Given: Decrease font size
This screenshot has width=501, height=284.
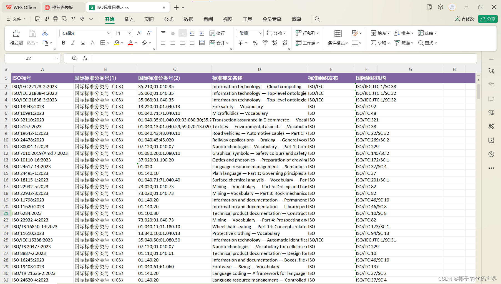Looking at the screenshot, I should (149, 33).
